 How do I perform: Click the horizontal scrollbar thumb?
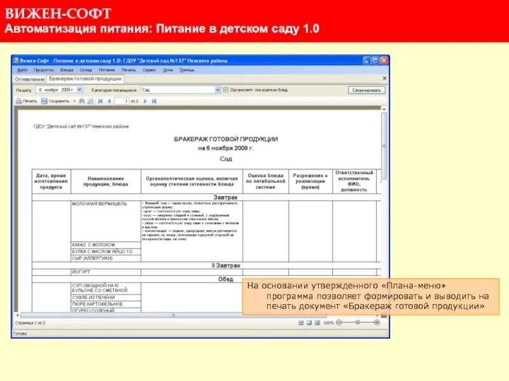[174, 315]
